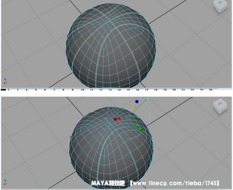Jump to frame 24 on the timeline
The image size is (233, 190).
[211, 90]
